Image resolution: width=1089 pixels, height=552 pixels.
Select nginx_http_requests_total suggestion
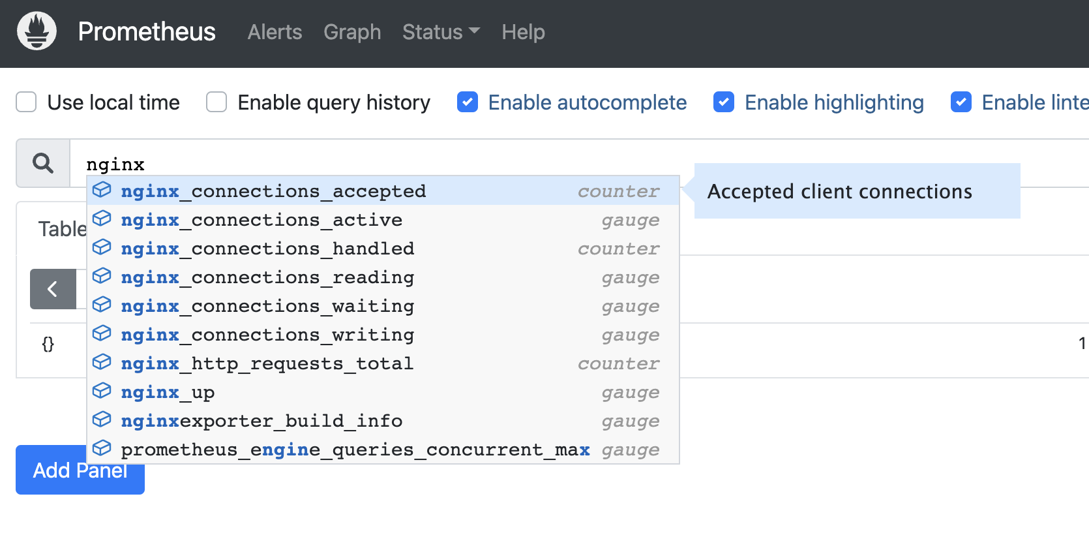point(383,363)
